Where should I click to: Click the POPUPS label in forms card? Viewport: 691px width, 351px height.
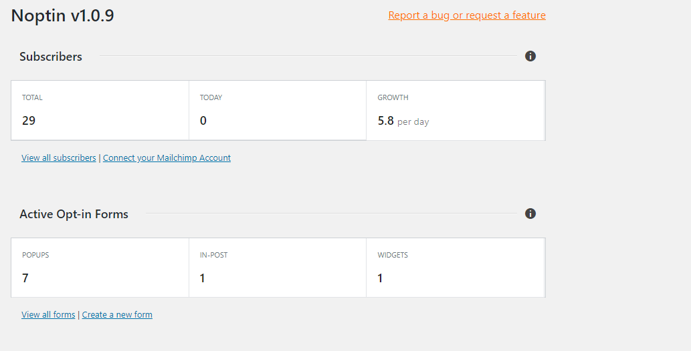tap(35, 255)
